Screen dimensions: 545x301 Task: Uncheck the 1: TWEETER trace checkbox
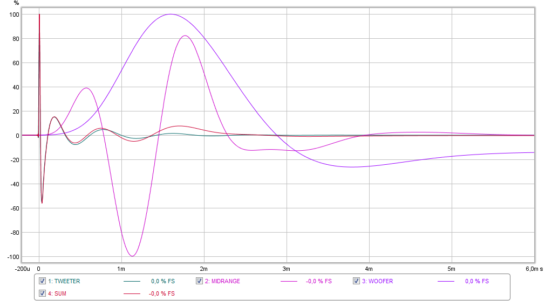click(x=42, y=281)
